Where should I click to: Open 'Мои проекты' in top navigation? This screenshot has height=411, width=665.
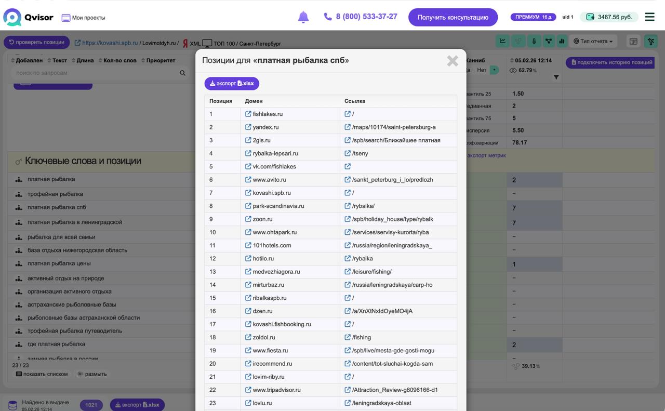(84, 18)
